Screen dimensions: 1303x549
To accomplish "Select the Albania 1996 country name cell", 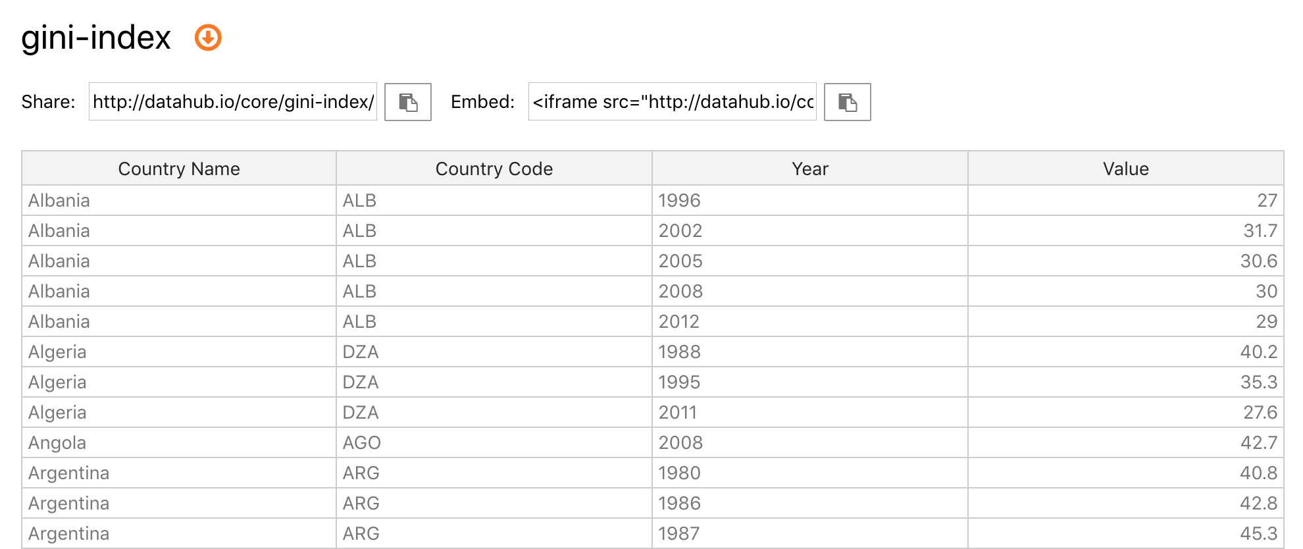I will pyautogui.click(x=179, y=200).
